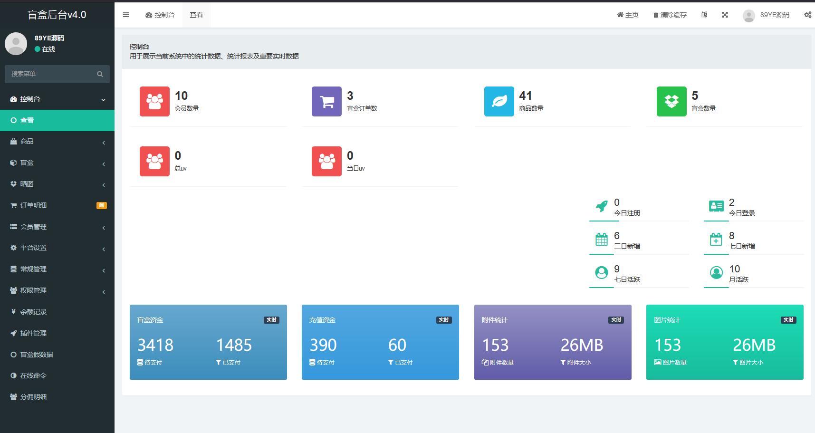Click the user circle icon for 月活跃
The width and height of the screenshot is (815, 433).
point(716,272)
